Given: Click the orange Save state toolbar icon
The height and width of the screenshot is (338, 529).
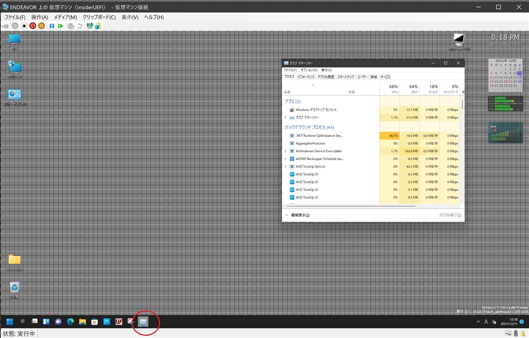Looking at the screenshot, I should click(x=41, y=26).
